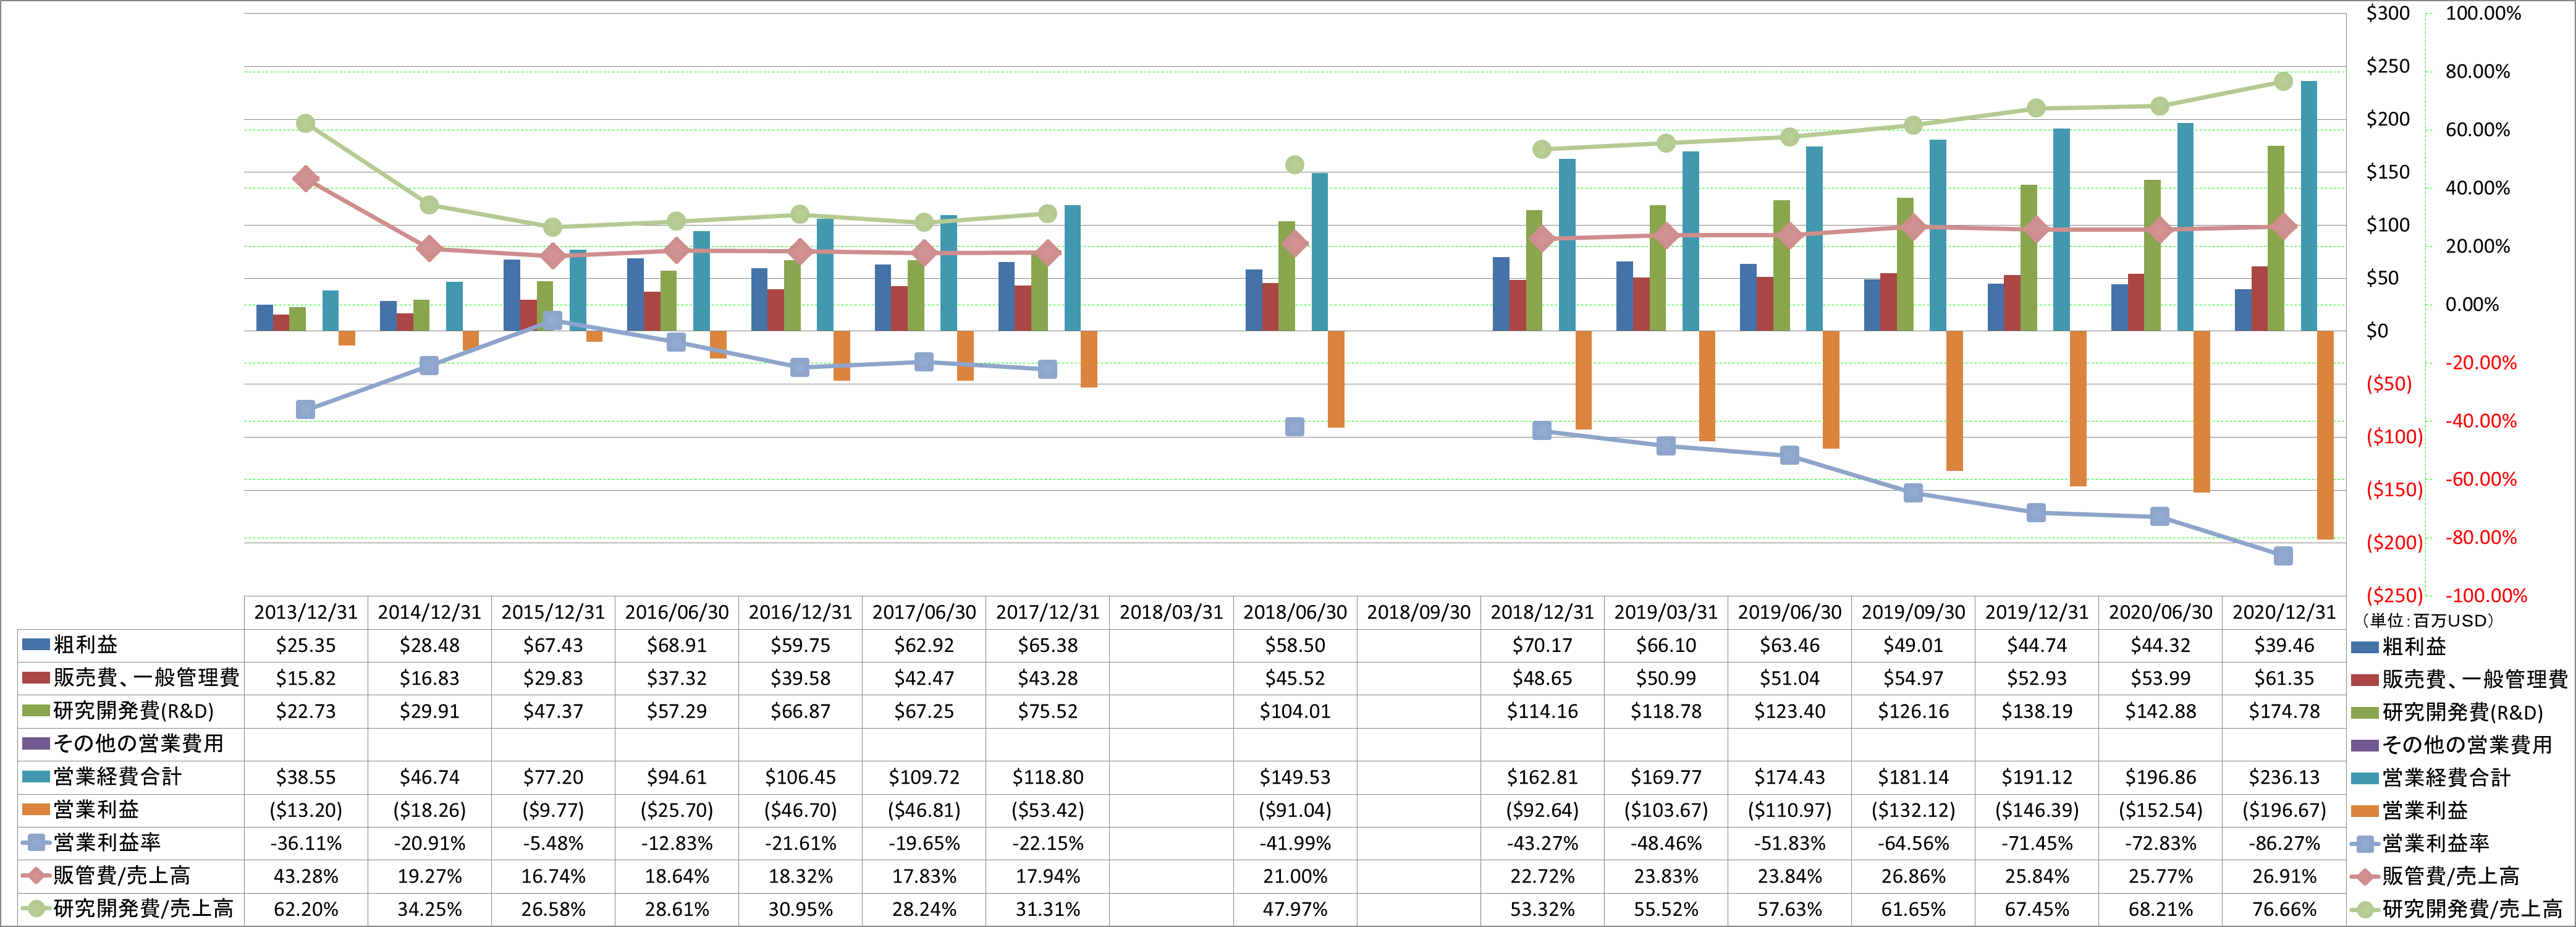
Task: Click the $67.43 gross profit cell
Action: (x=553, y=645)
